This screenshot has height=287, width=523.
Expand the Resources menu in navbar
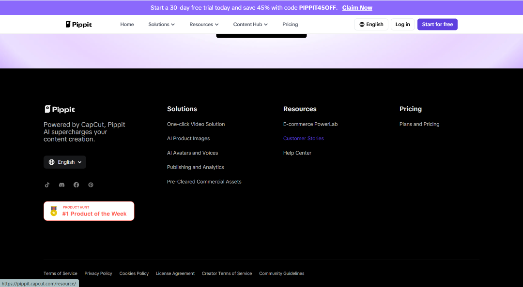[x=204, y=24]
